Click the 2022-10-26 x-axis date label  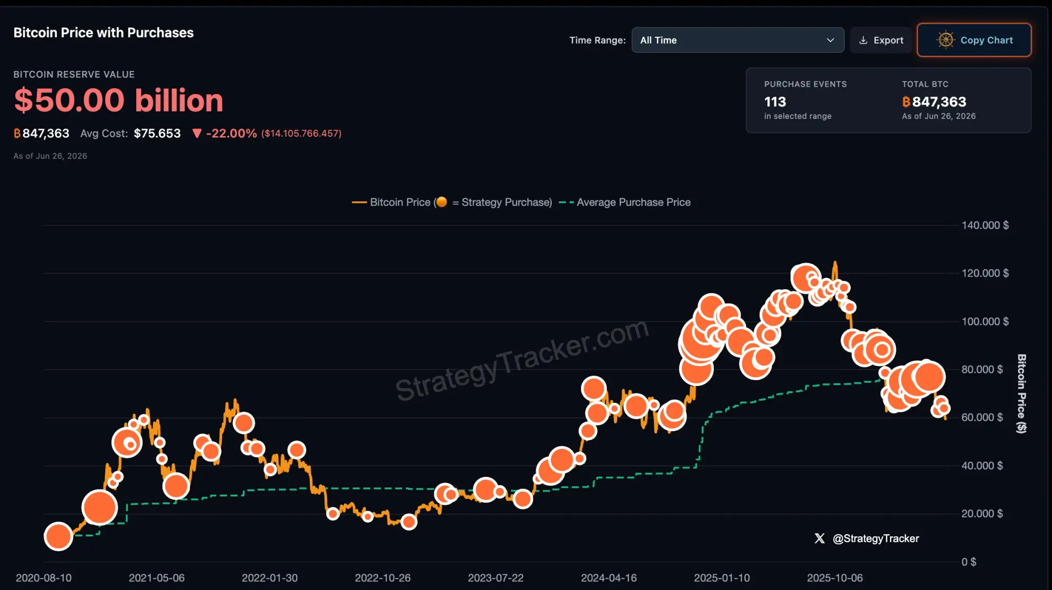pyautogui.click(x=382, y=578)
